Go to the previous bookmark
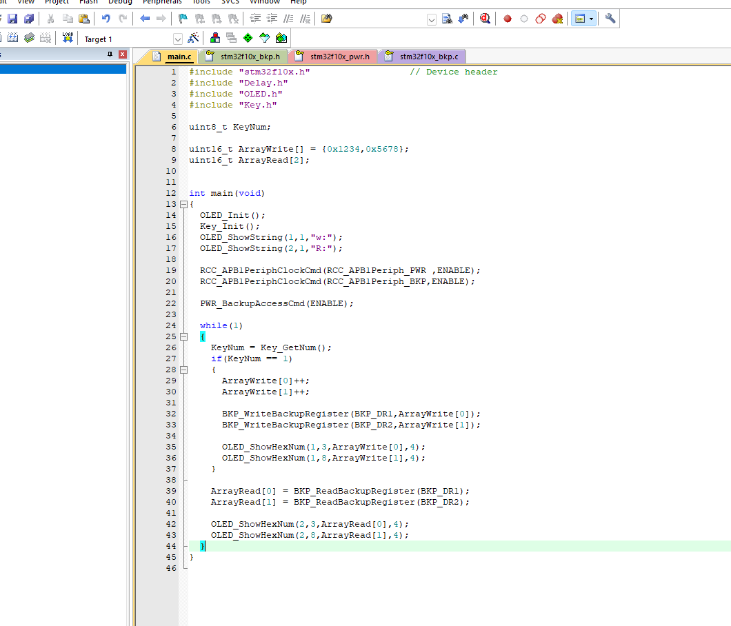This screenshot has height=626, width=731. coord(199,19)
